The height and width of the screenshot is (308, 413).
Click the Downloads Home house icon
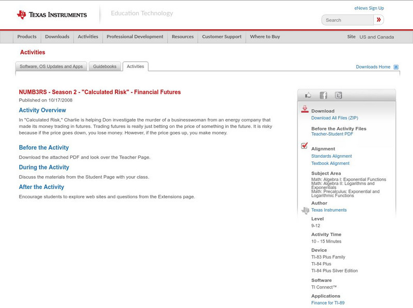(x=396, y=67)
